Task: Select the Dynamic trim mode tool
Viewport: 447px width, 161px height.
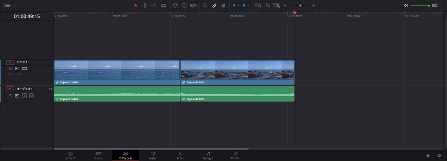Action: click(154, 5)
